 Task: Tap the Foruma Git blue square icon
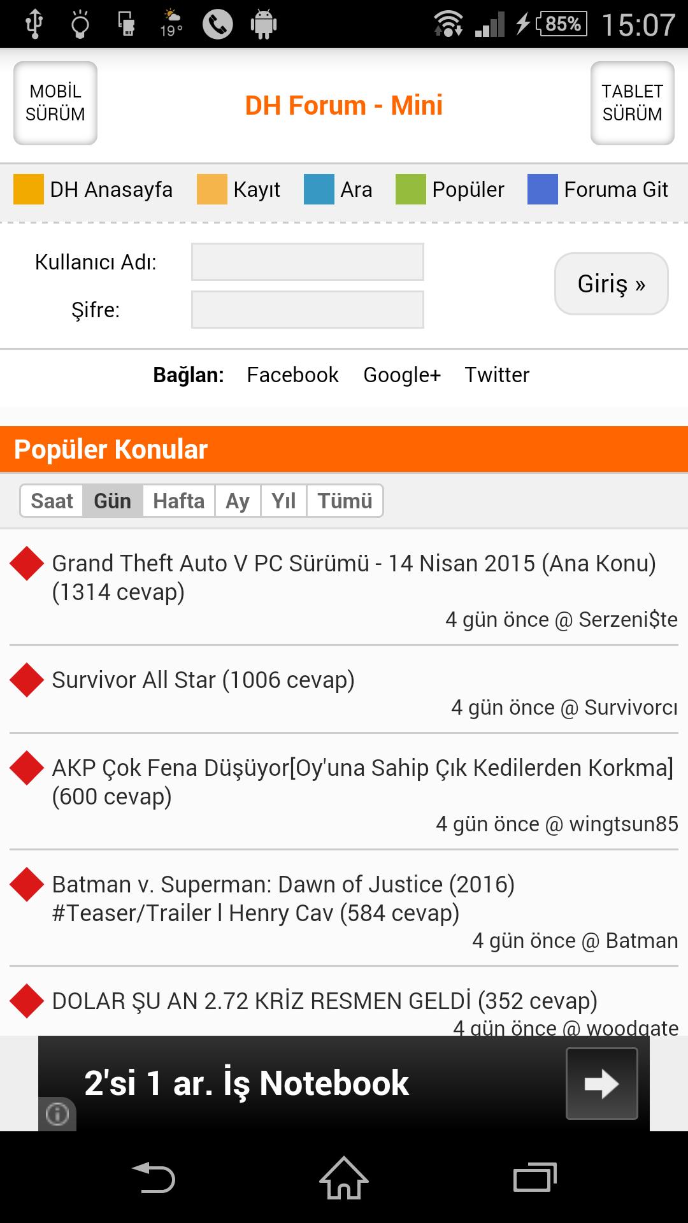[x=543, y=189]
